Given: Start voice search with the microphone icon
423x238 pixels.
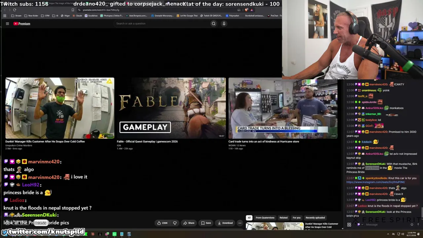Looking at the screenshot, I should (x=224, y=23).
